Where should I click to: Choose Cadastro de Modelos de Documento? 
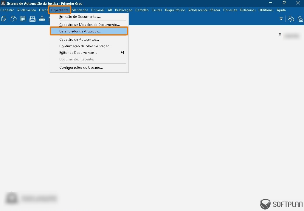point(89,25)
